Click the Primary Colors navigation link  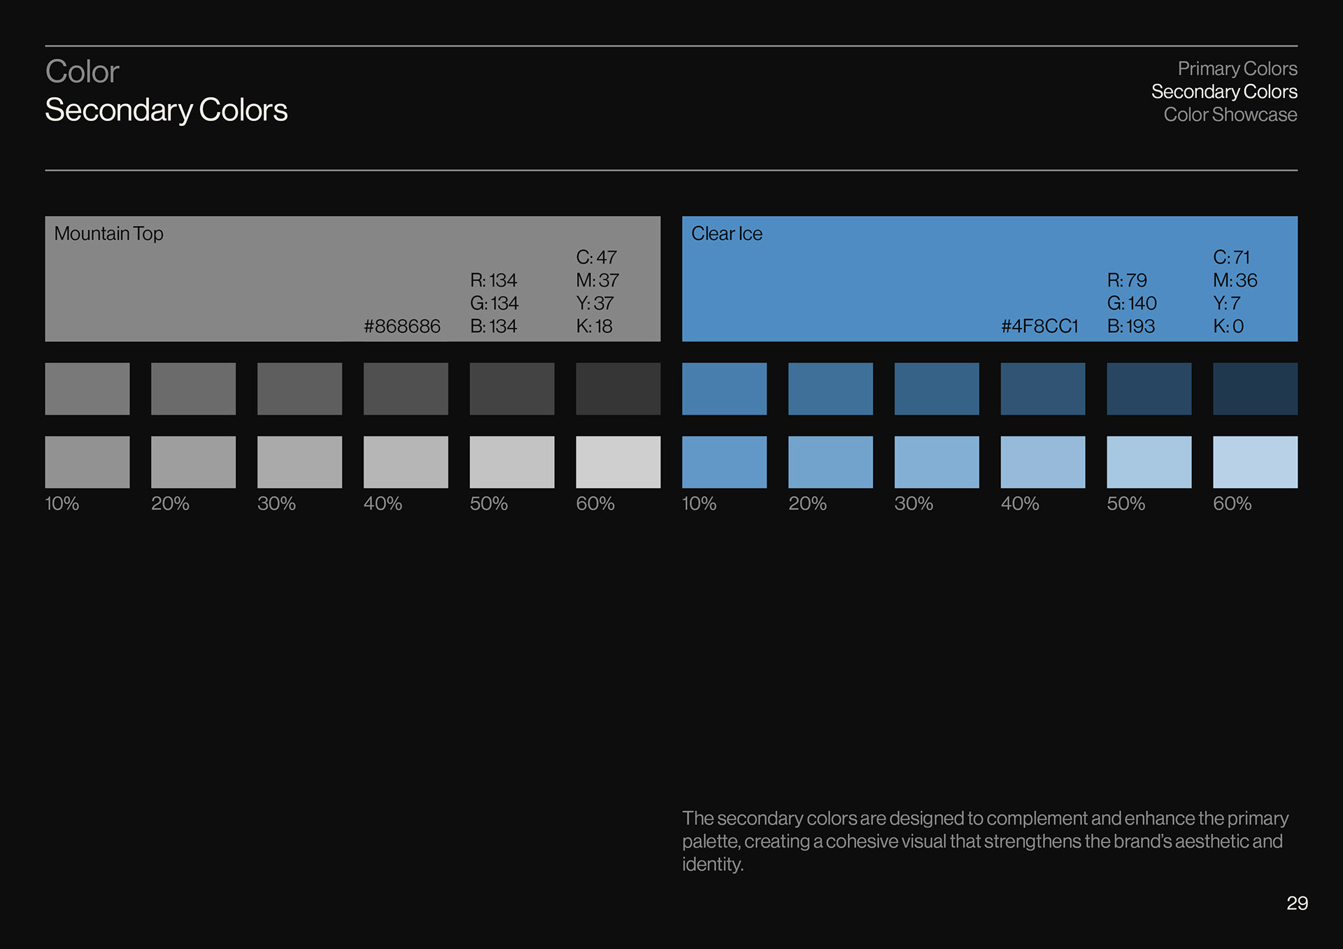pos(1237,69)
